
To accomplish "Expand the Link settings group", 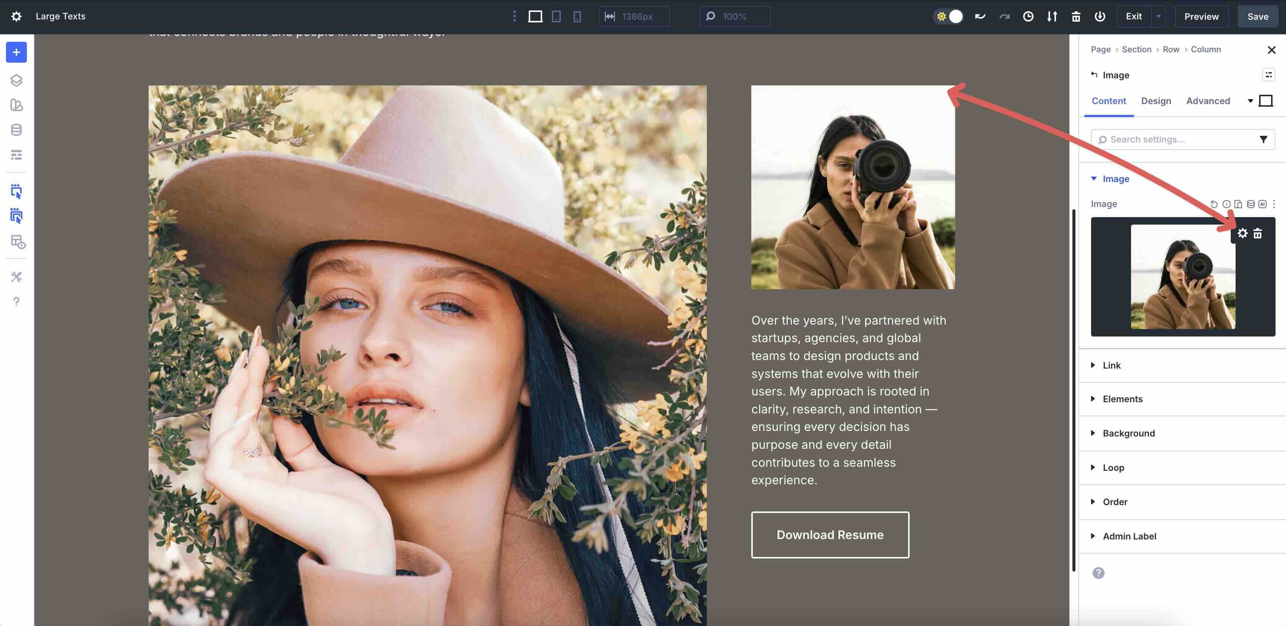I will click(x=1111, y=365).
